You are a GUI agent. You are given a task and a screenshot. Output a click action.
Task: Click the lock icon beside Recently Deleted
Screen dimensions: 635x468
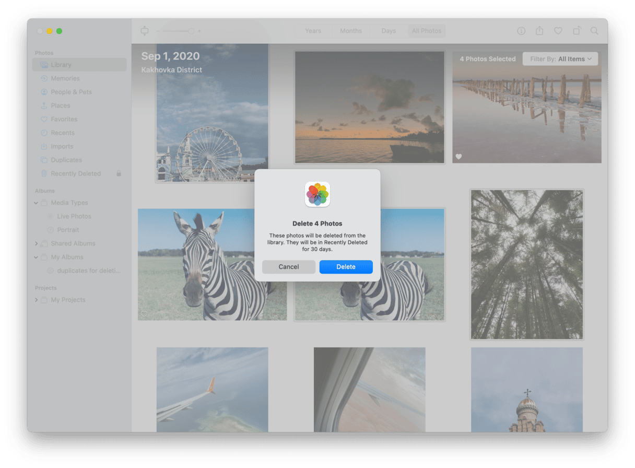point(119,173)
